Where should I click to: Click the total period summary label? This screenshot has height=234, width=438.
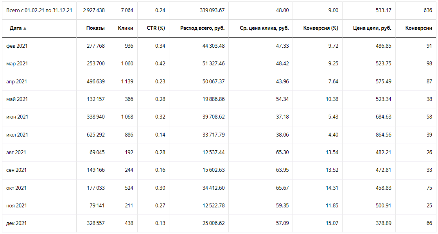pos(39,11)
